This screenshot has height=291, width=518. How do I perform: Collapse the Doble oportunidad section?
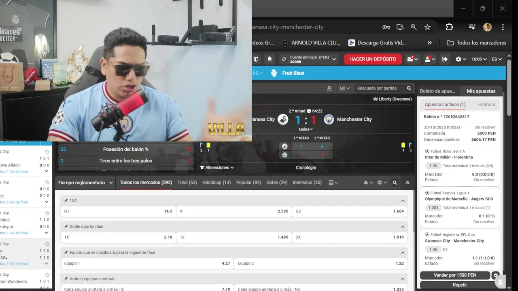pos(403,226)
